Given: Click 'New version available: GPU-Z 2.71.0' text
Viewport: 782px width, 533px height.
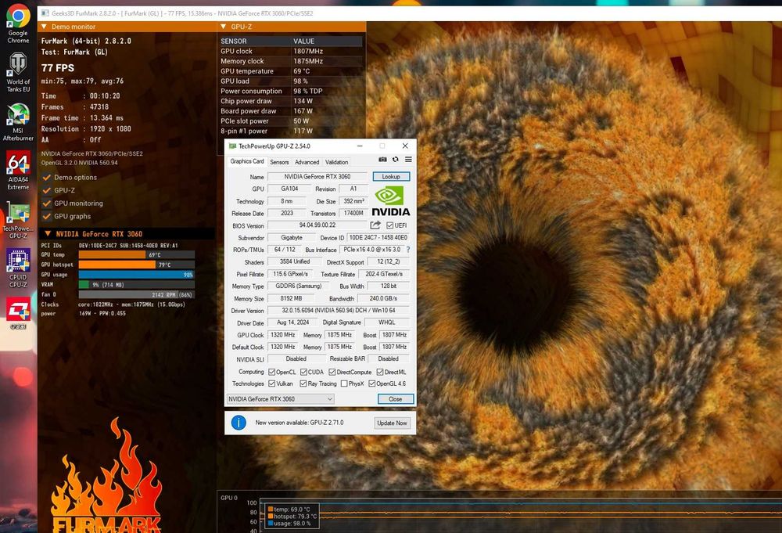Looking at the screenshot, I should pos(300,423).
